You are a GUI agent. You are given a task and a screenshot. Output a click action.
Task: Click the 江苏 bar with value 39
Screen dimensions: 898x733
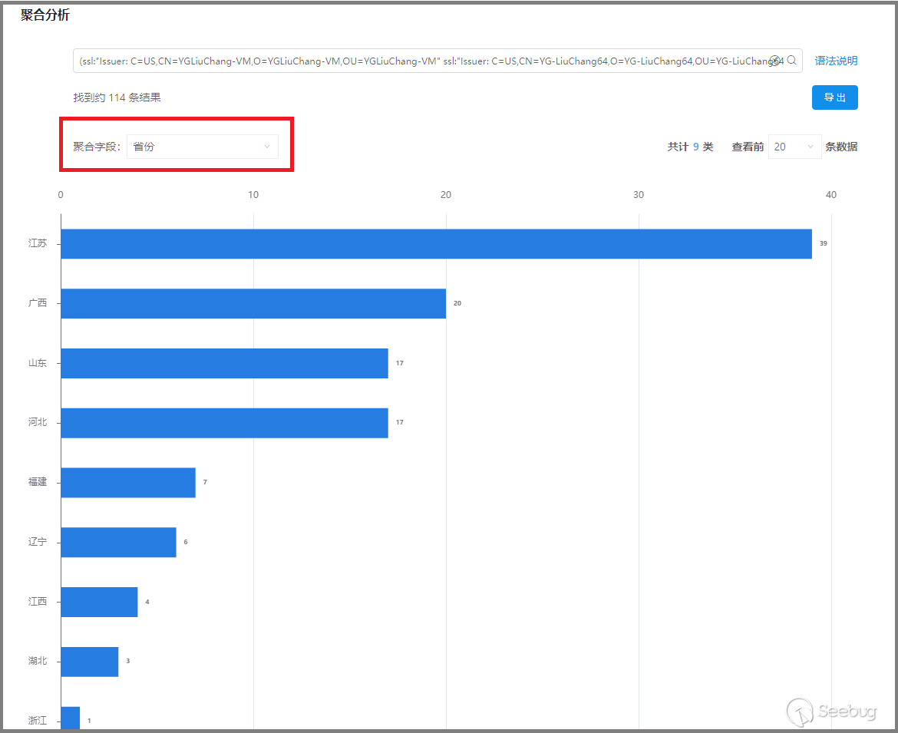coord(436,243)
